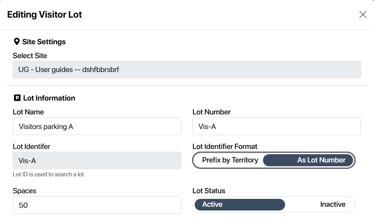Viewport: 374px width, 224px height.
Task: Click the Site Settings heading text
Action: pyautogui.click(x=44, y=42)
